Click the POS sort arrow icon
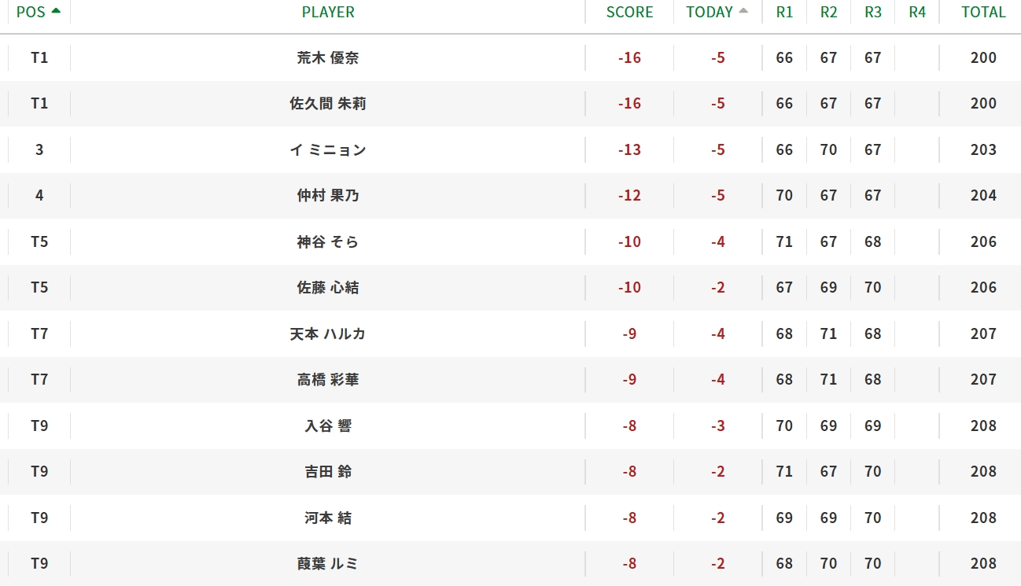The image size is (1021, 586). 56,10
